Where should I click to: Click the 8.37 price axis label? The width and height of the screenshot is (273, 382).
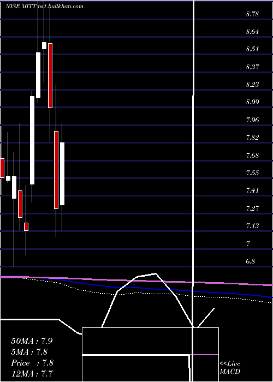(252, 67)
